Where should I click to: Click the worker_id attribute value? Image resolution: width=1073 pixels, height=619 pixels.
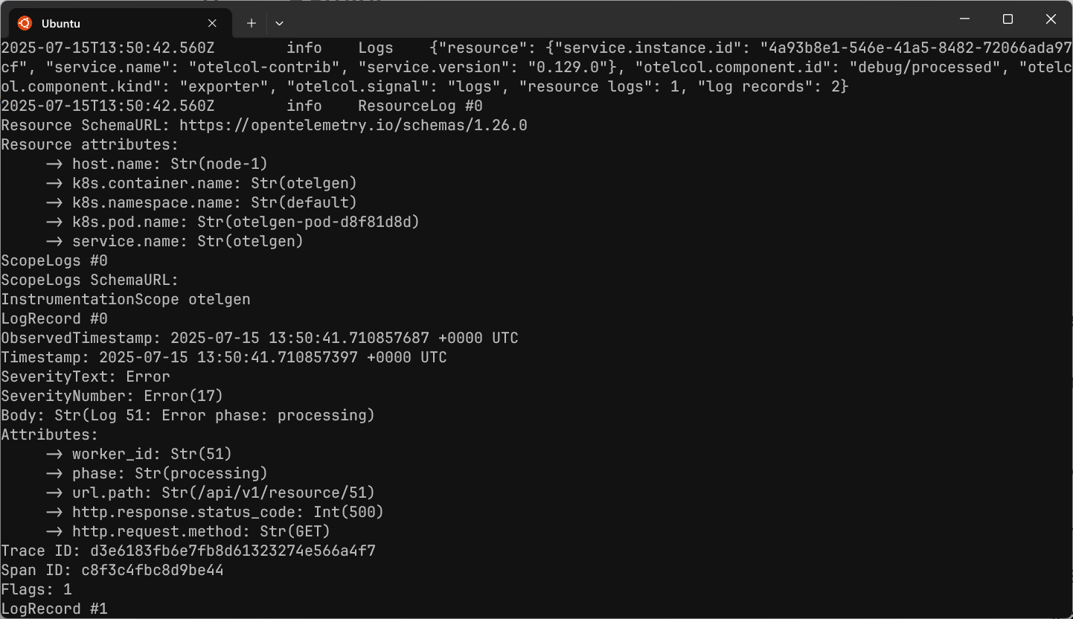199,454
